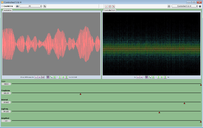Click the FreqNoise slider red handle

coord(80,94)
